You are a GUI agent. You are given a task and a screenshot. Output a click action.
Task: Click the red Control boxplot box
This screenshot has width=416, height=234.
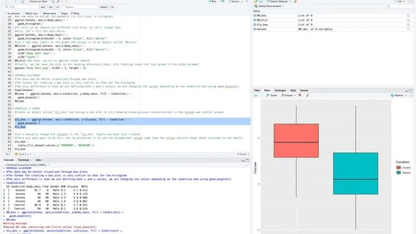296,140
